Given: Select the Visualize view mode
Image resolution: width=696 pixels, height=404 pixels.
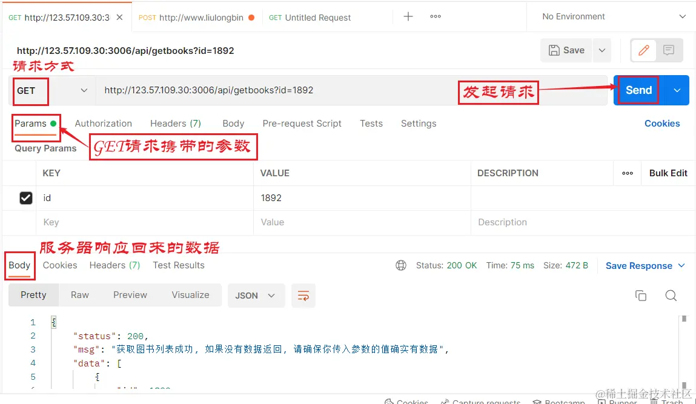Looking at the screenshot, I should (190, 295).
